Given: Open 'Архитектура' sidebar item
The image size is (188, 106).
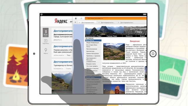Looking at the screenshot, I should click(90, 51).
